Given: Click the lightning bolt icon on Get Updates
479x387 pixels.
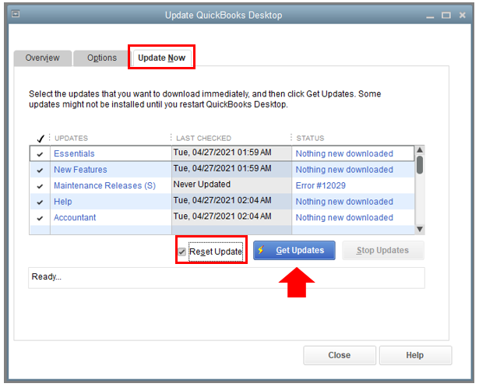Looking at the screenshot, I should point(261,250).
